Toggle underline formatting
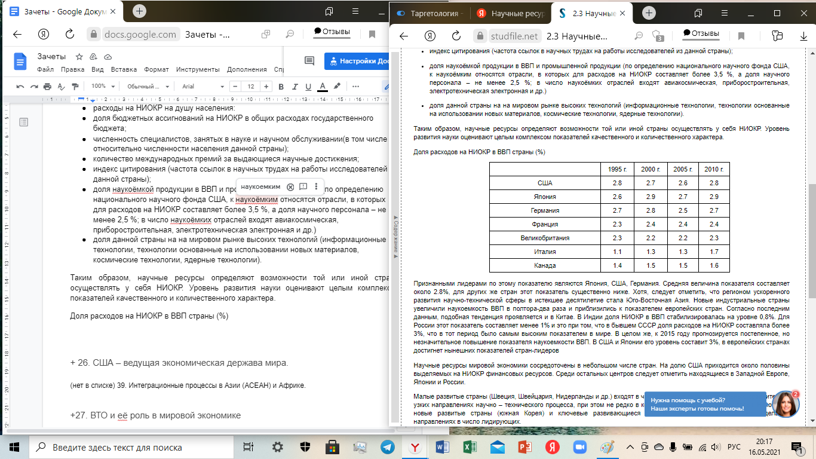This screenshot has height=459, width=816. tap(308, 86)
